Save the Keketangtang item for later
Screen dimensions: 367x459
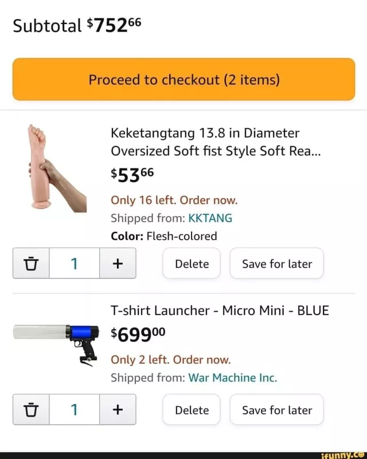tap(276, 264)
